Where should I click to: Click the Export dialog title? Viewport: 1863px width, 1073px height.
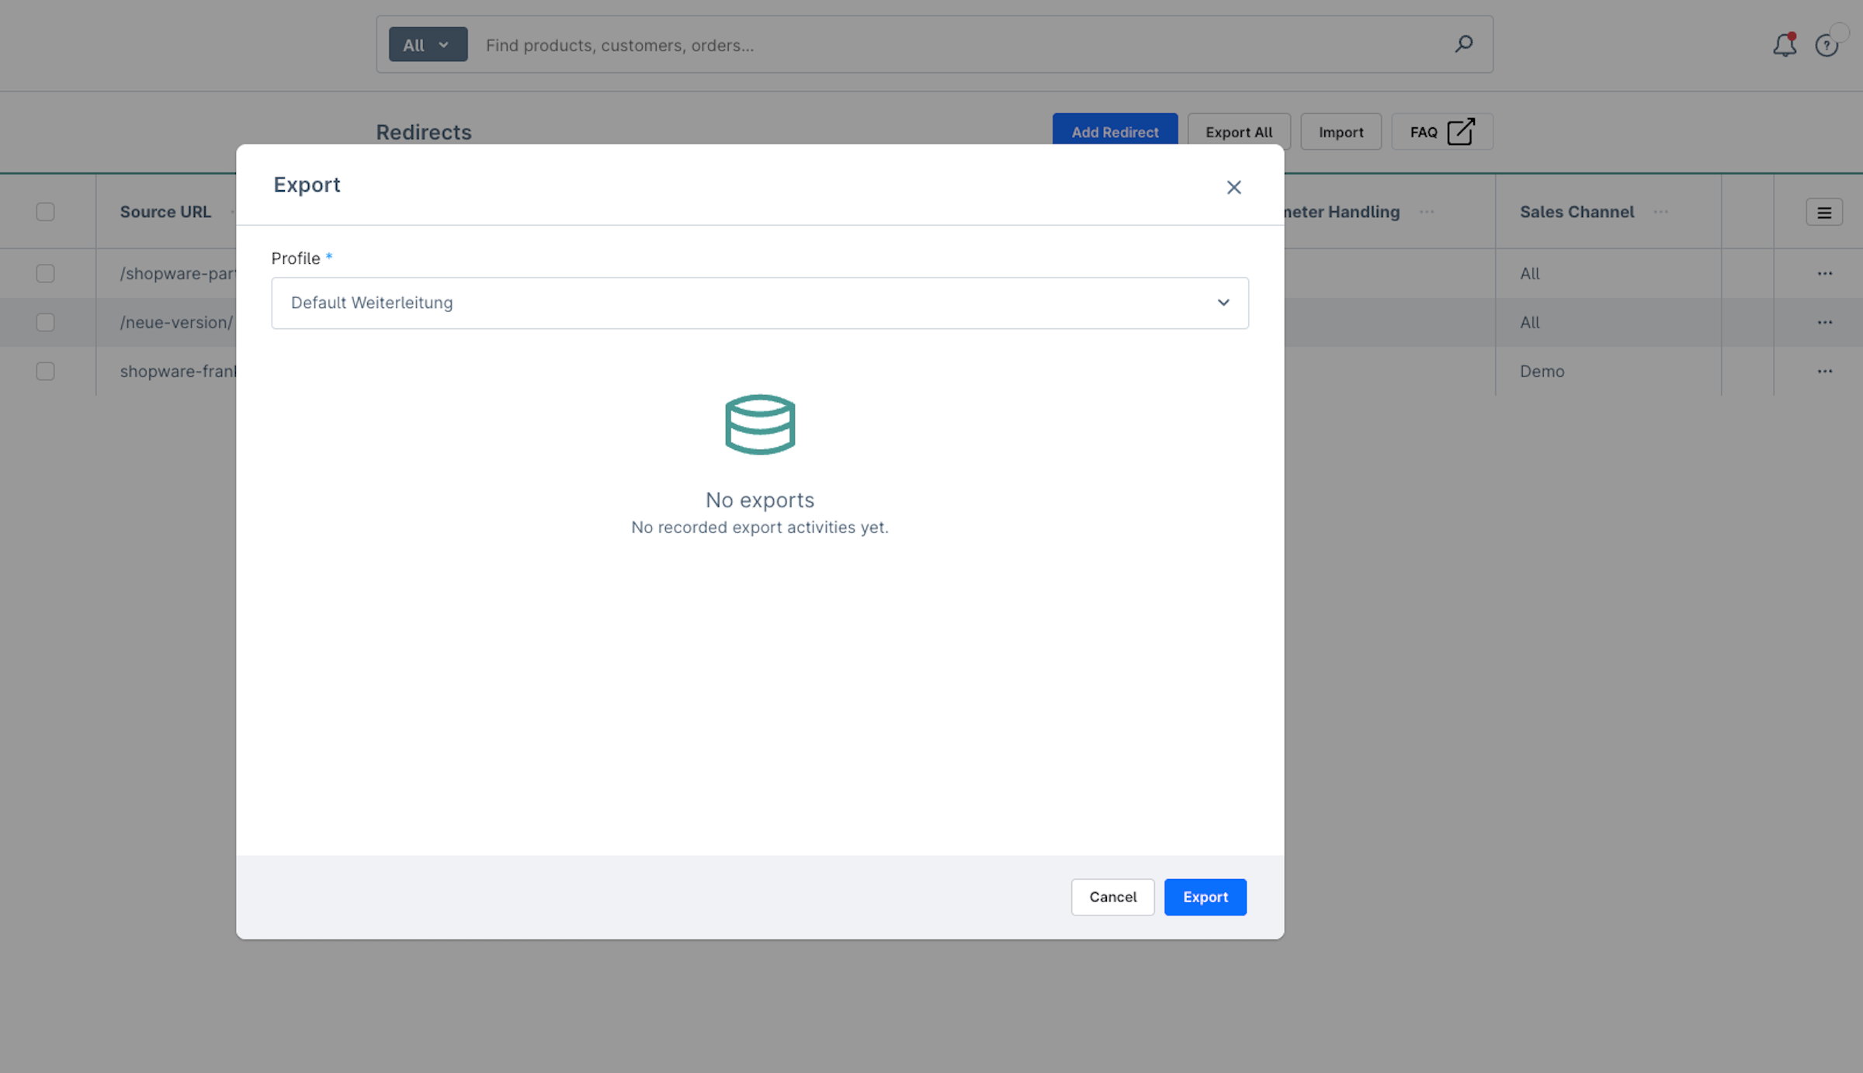pos(307,185)
